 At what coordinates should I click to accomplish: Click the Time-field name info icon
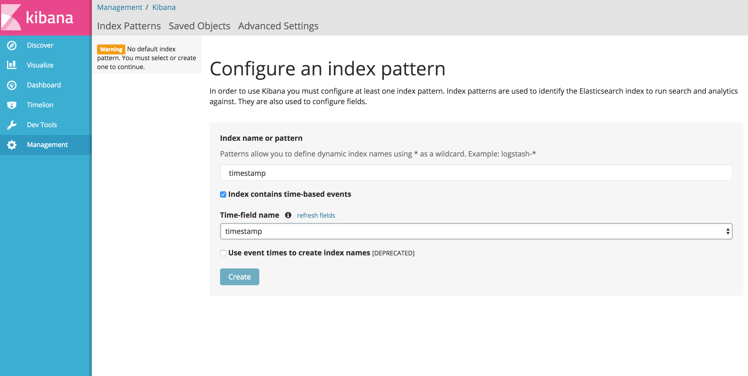pos(288,215)
